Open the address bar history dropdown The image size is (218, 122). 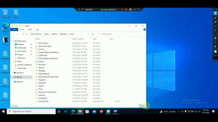[88, 34]
